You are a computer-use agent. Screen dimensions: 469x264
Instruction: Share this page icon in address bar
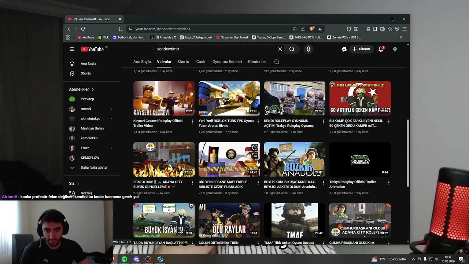click(303, 29)
